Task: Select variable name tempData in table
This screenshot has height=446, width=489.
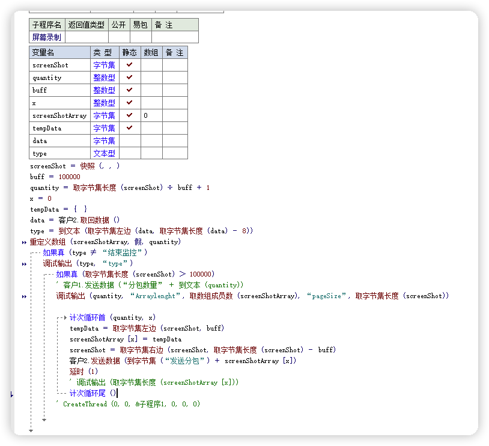Action: (47, 128)
